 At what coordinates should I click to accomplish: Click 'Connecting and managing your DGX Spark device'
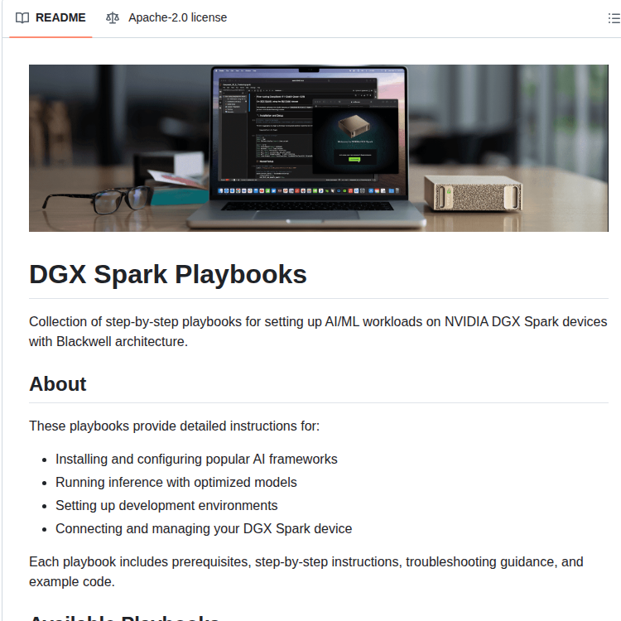point(204,529)
